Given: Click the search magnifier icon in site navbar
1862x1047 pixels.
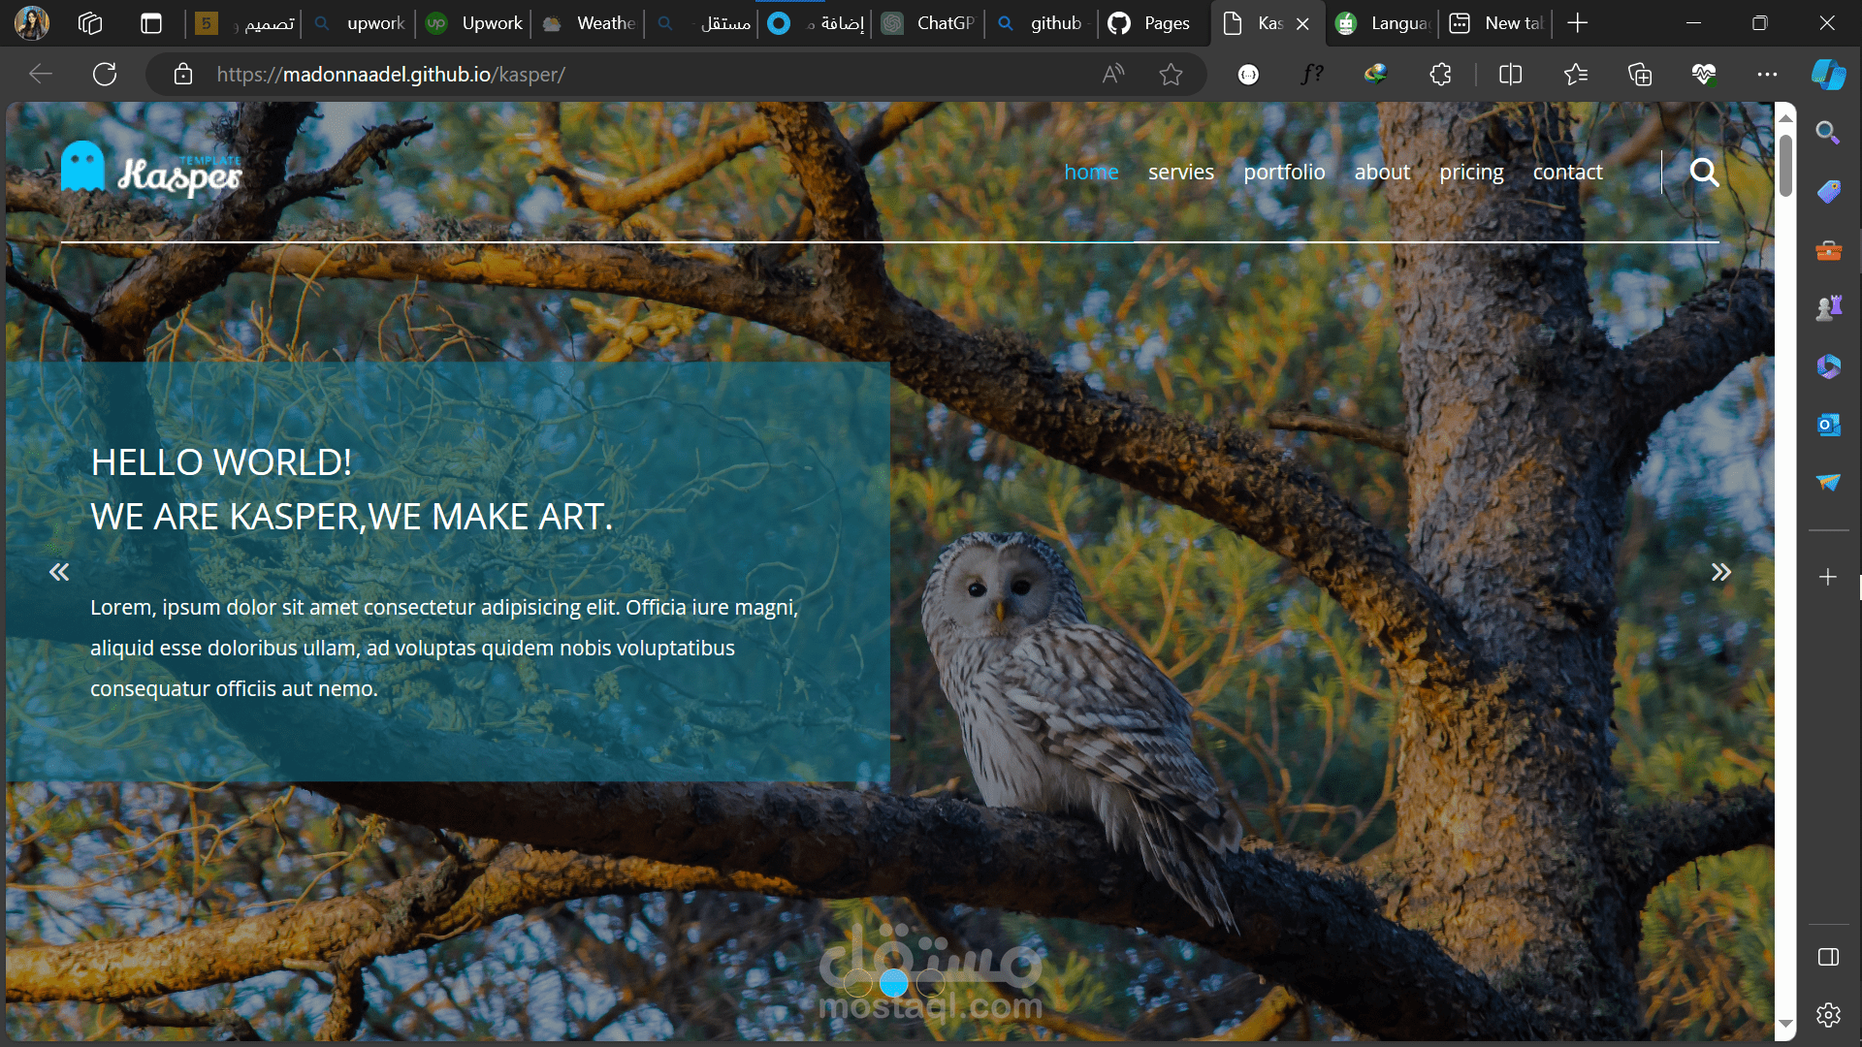Looking at the screenshot, I should click(1704, 173).
